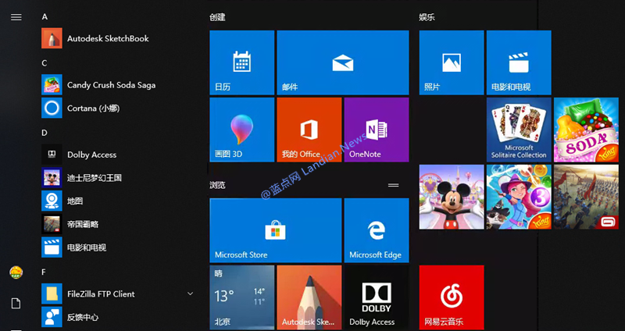Open the 邮件 mail tile
Screen dimensions: 625x331
pos(343,62)
